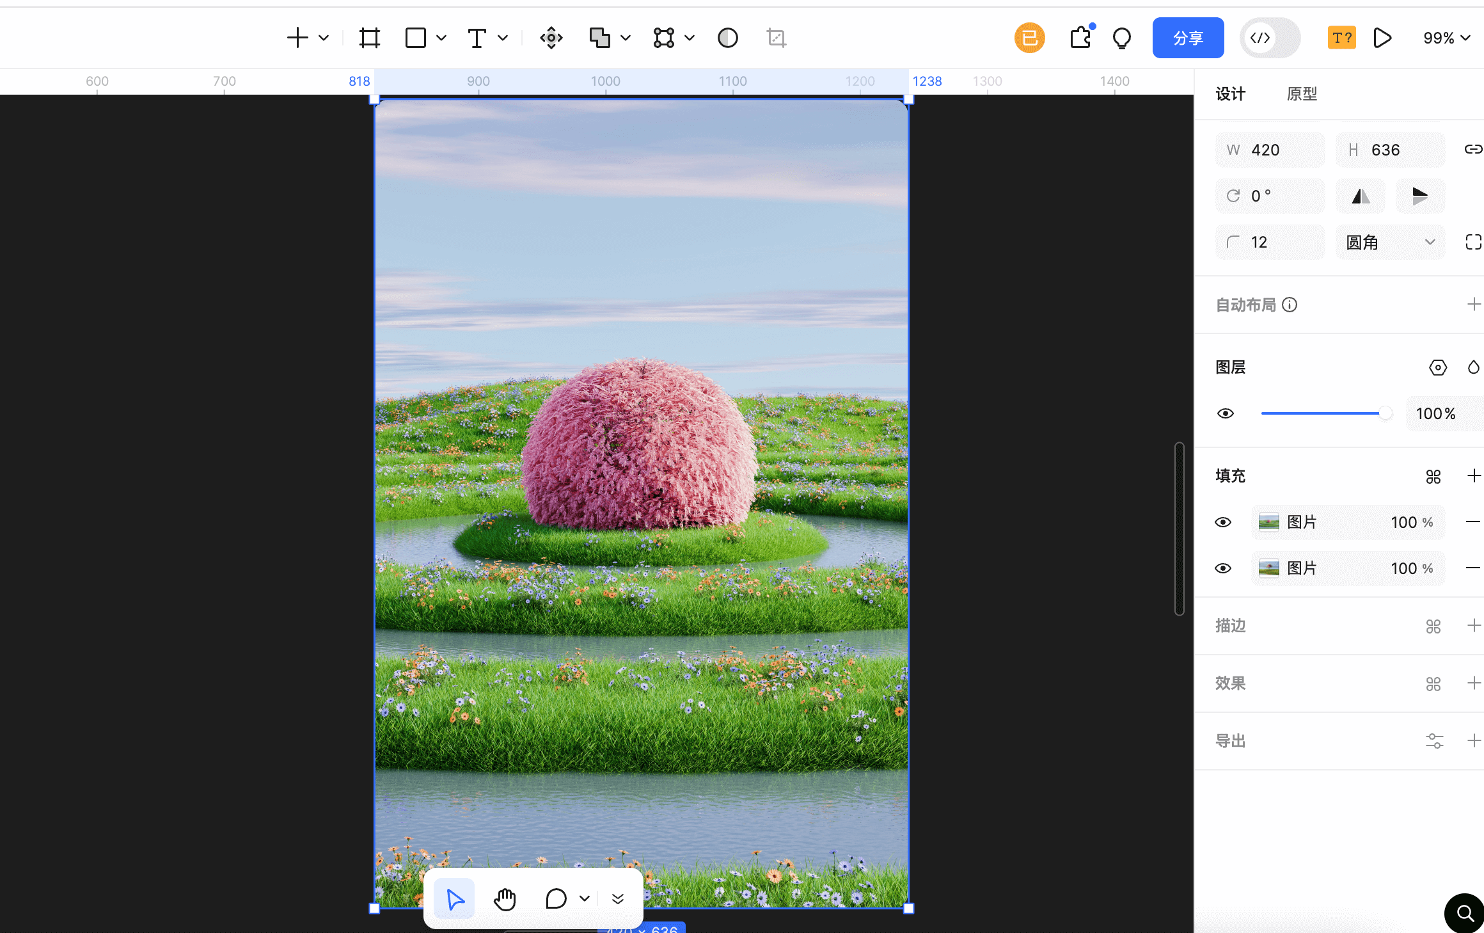Open the 圆角 corner type dropdown

1390,243
